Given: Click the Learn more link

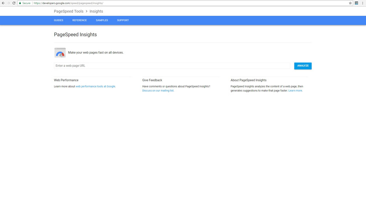Looking at the screenshot, I should [295, 91].
